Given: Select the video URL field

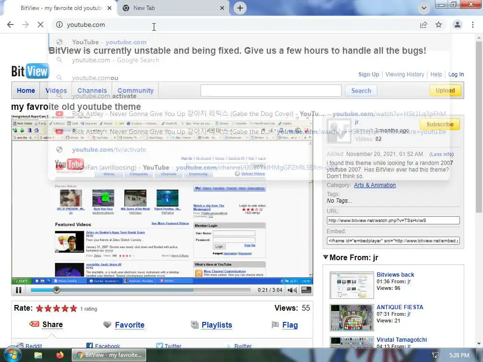Looking at the screenshot, I should (x=393, y=221).
